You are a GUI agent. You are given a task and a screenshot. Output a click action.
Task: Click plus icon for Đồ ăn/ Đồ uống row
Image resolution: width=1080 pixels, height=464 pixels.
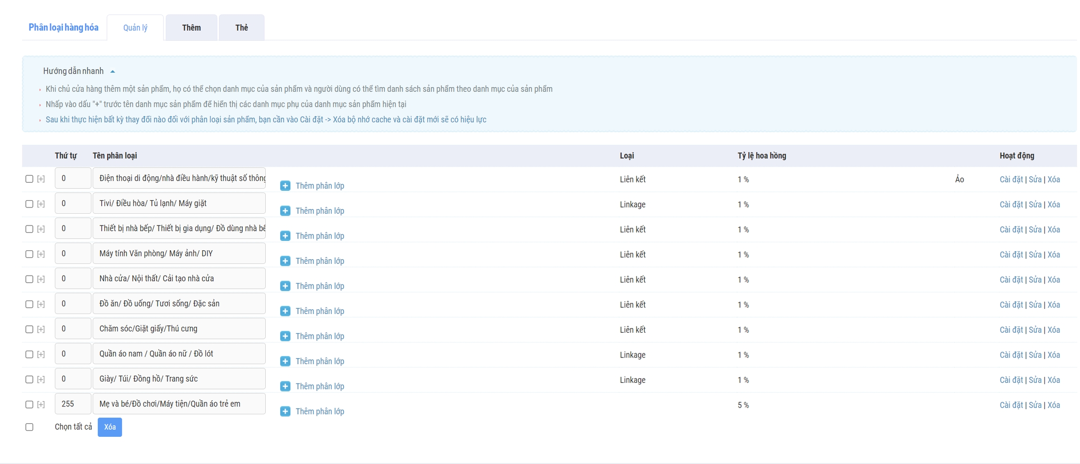(x=285, y=311)
